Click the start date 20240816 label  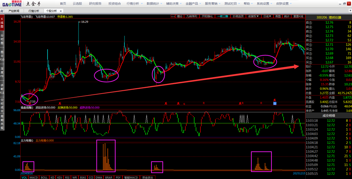(x=26, y=173)
